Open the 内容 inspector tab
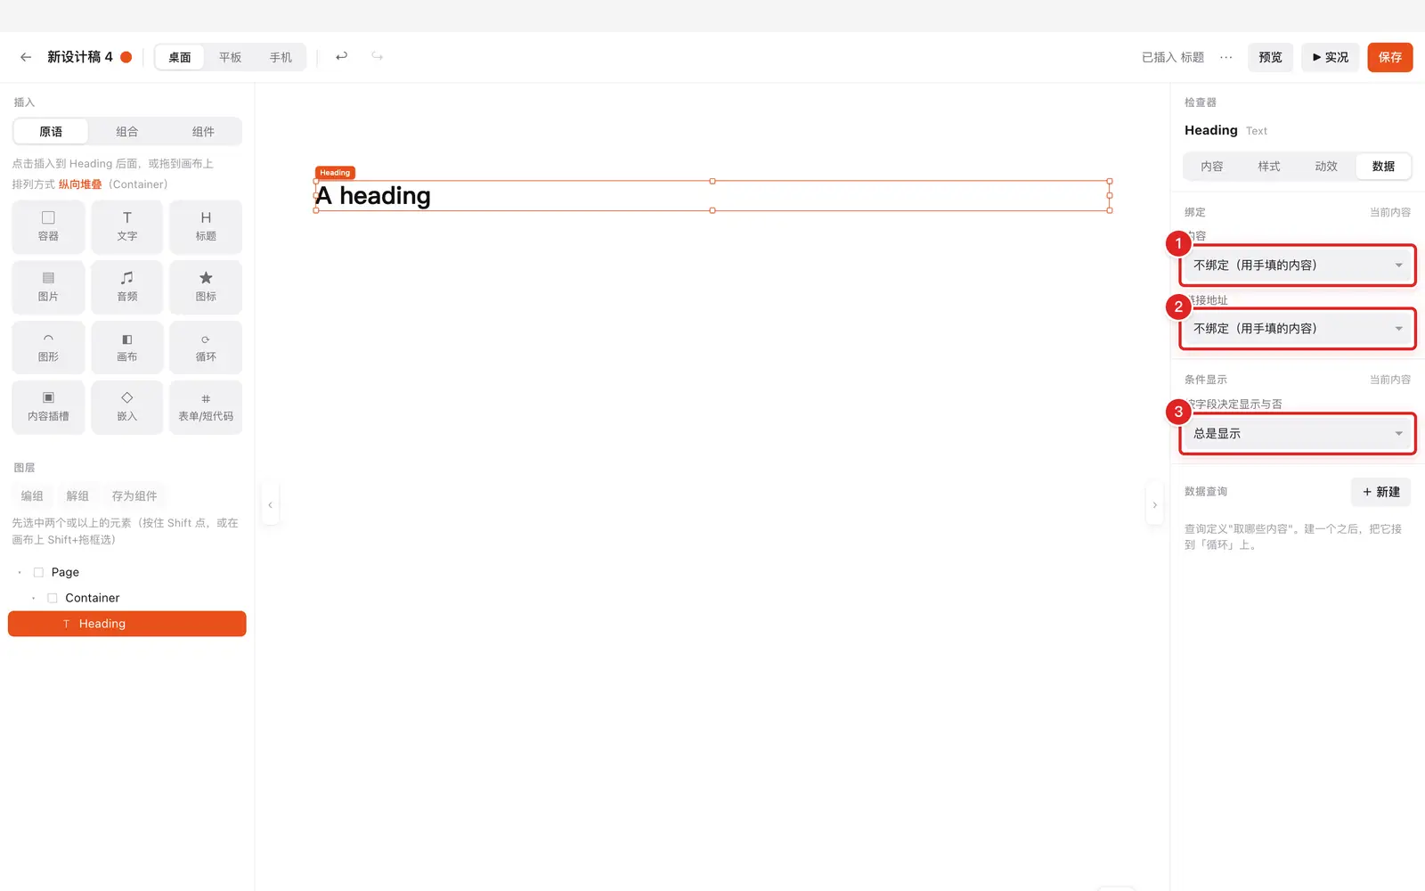 point(1212,167)
